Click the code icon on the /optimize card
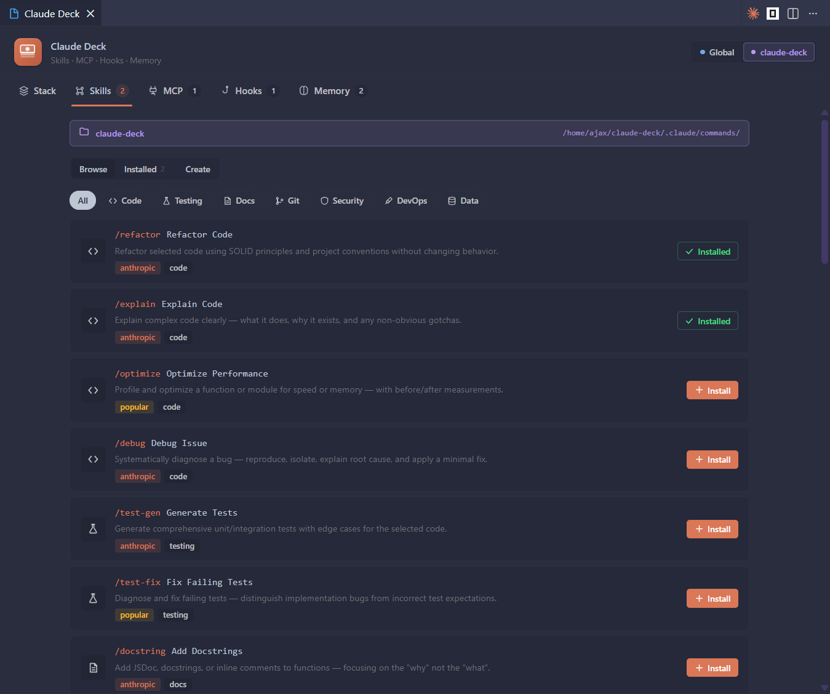The height and width of the screenshot is (694, 830). 93,390
